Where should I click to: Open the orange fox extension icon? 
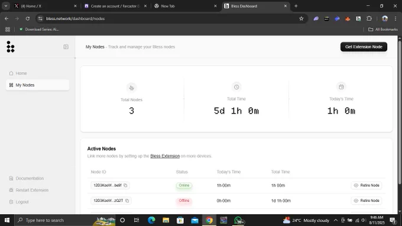click(348, 18)
